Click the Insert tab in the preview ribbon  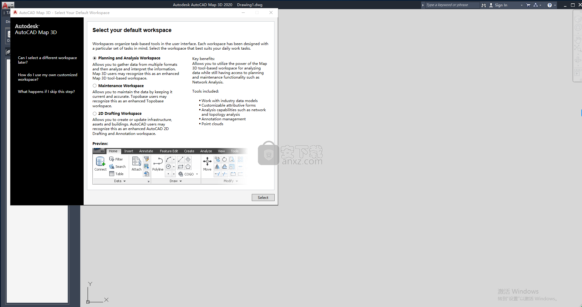pyautogui.click(x=128, y=151)
